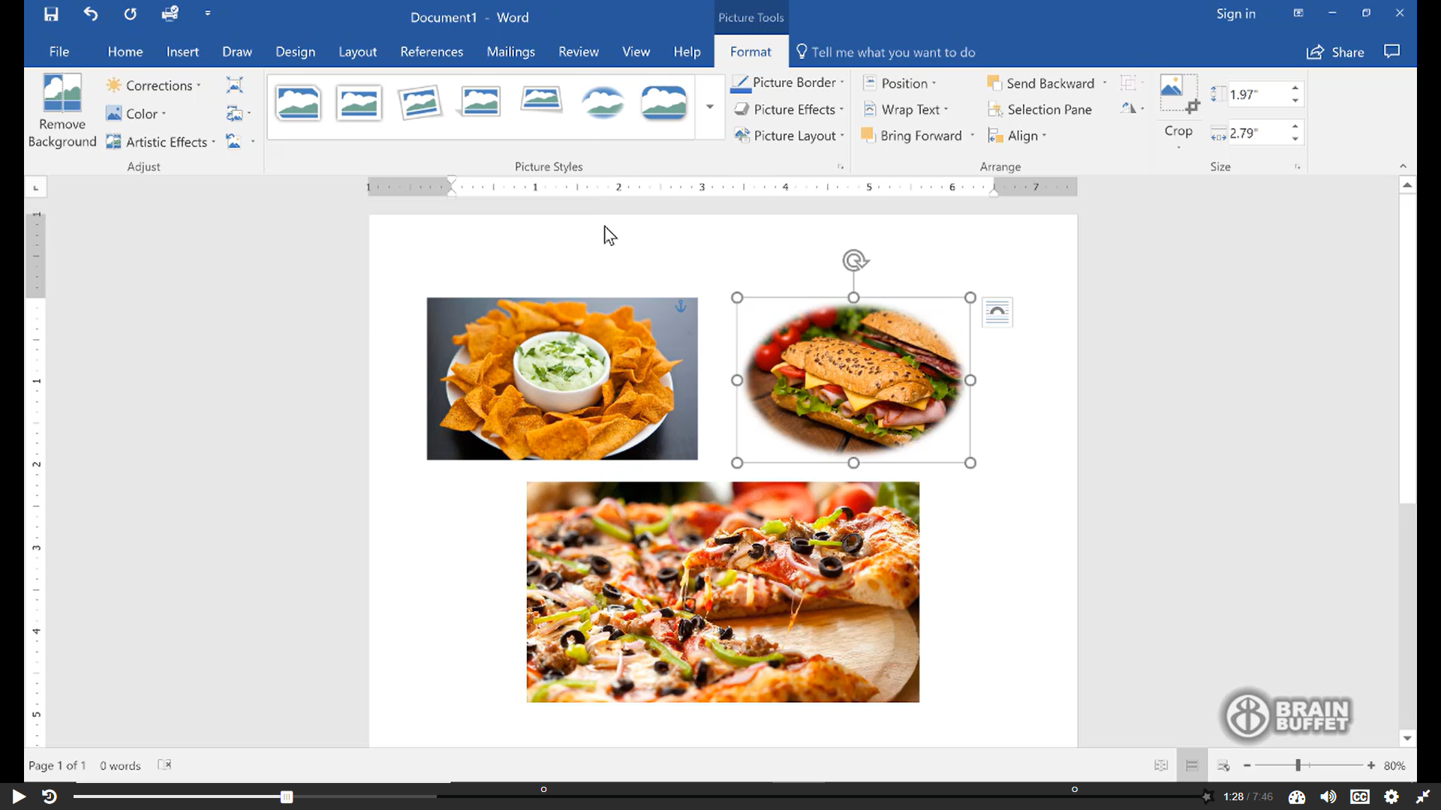This screenshot has width=1441, height=810.
Task: Click the Share button
Action: (x=1335, y=52)
